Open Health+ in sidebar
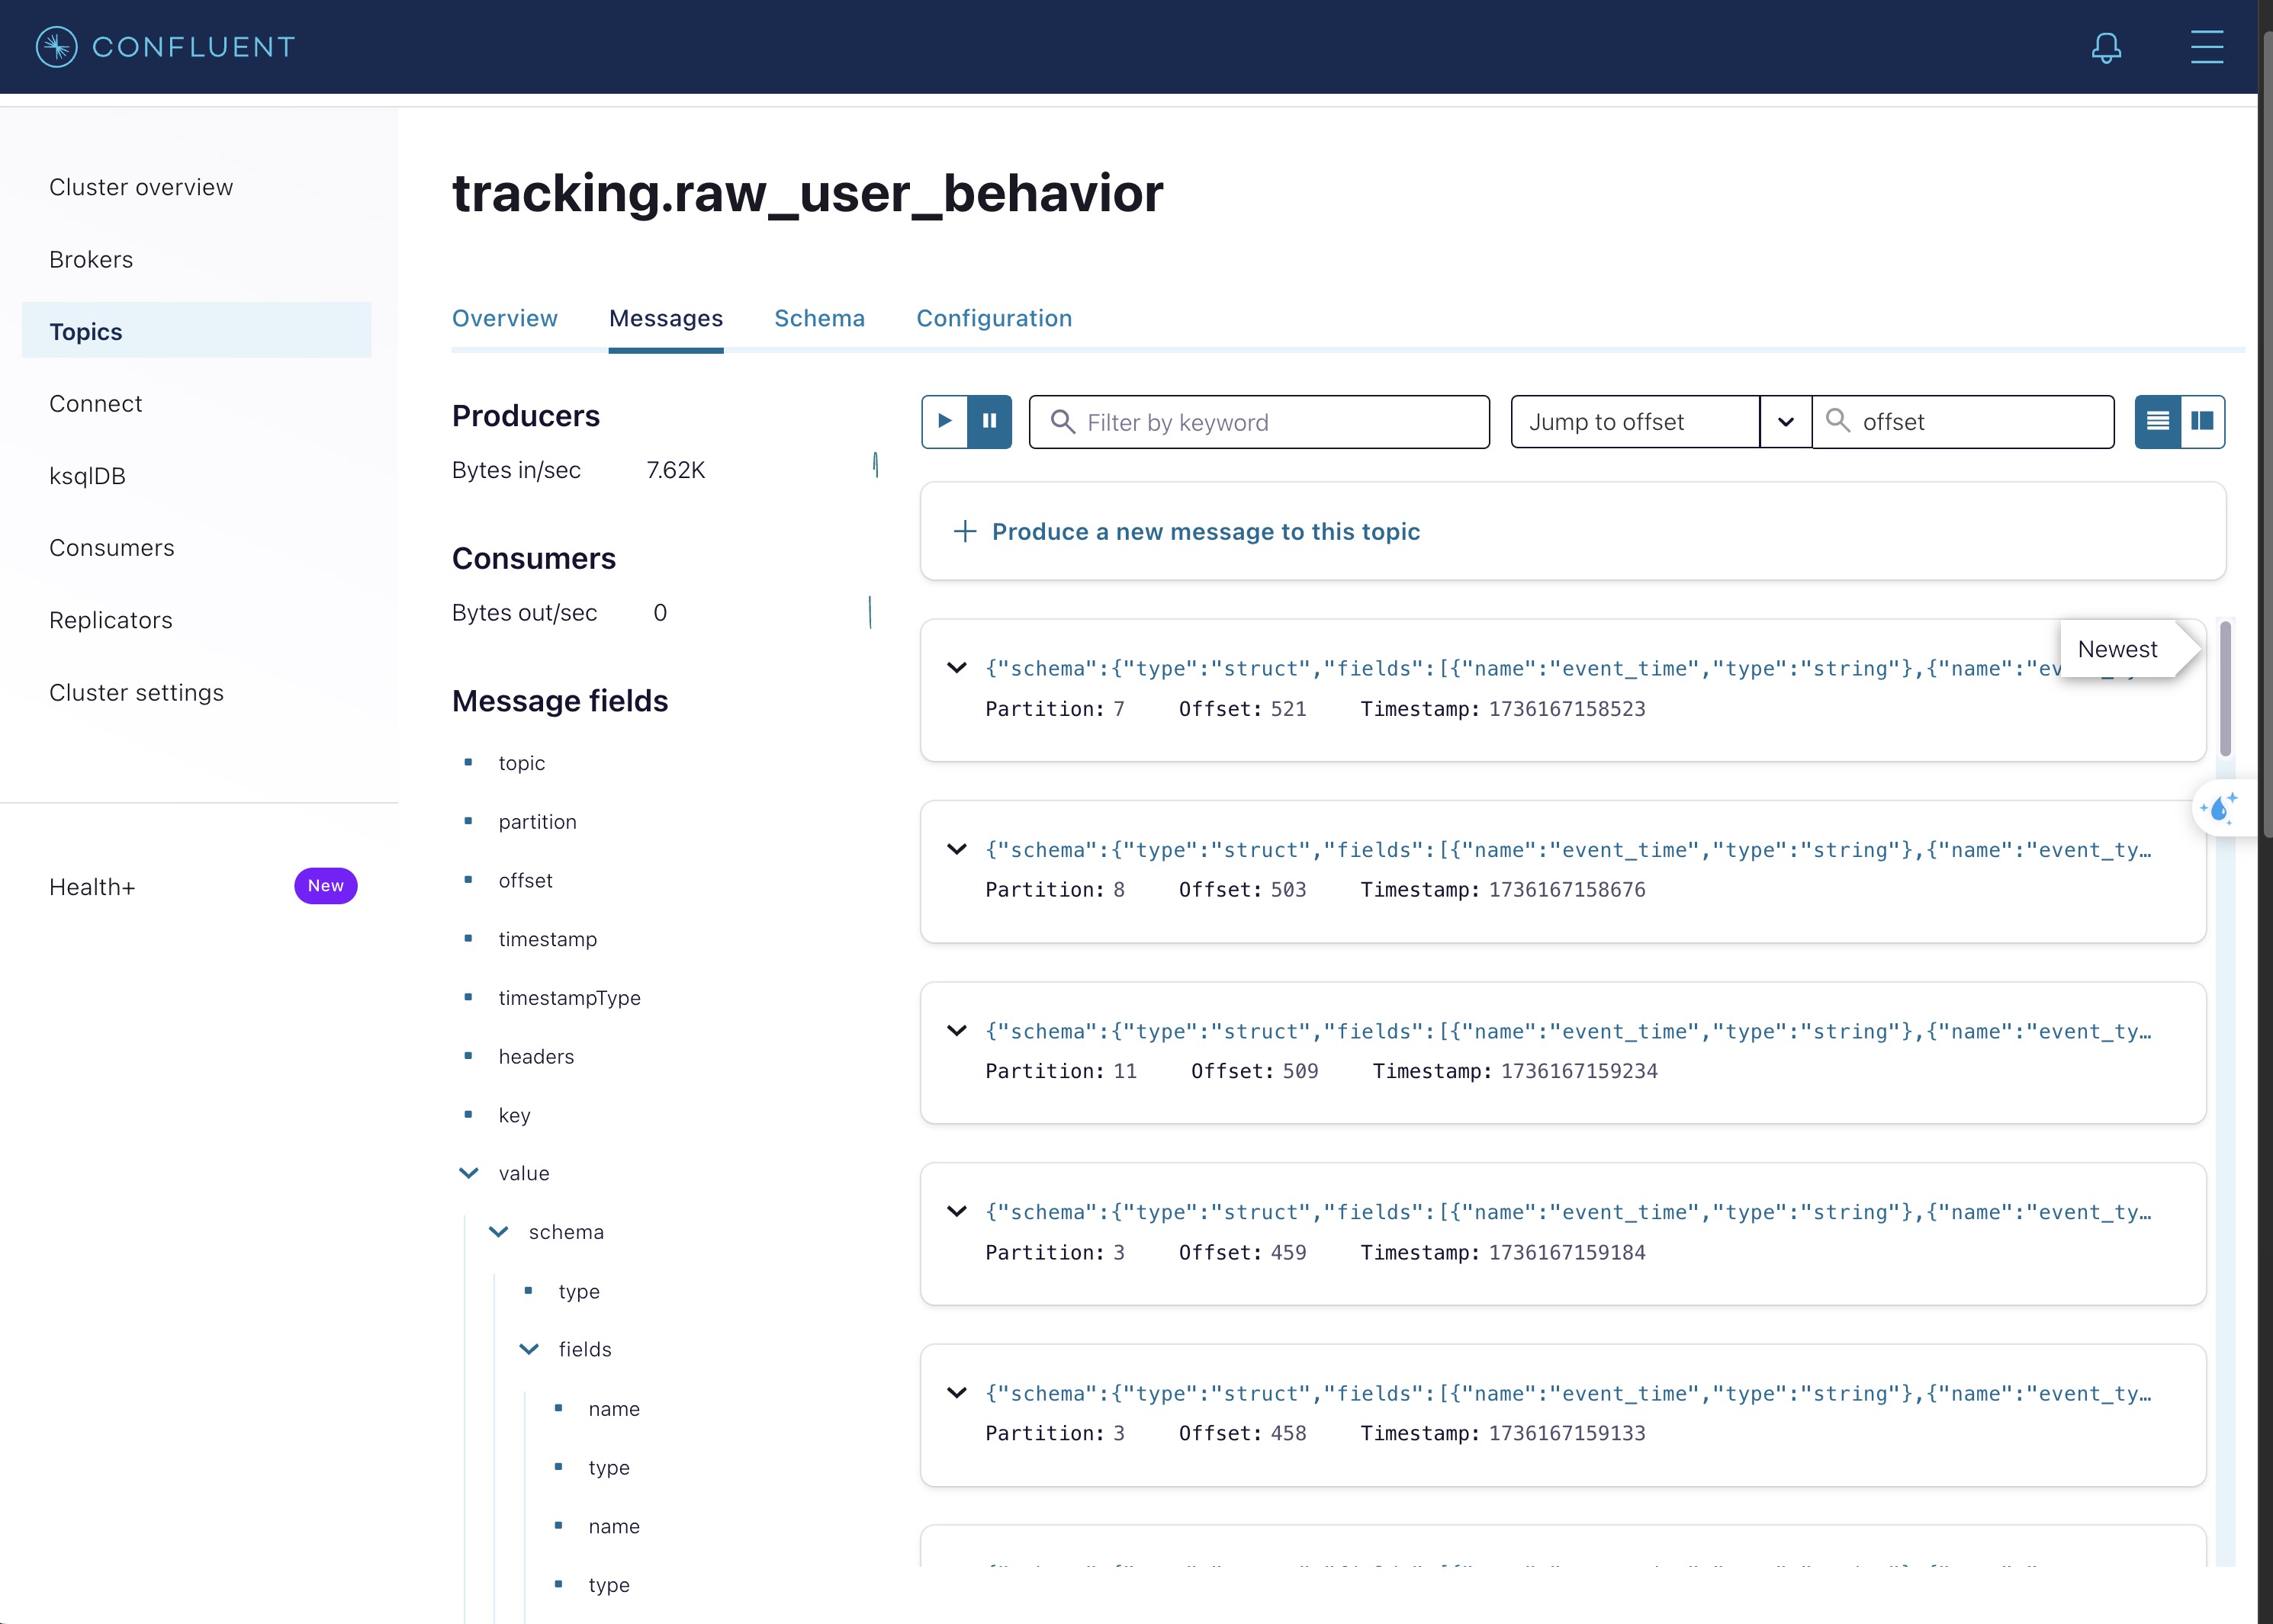Viewport: 2273px width, 1624px height. (x=92, y=887)
